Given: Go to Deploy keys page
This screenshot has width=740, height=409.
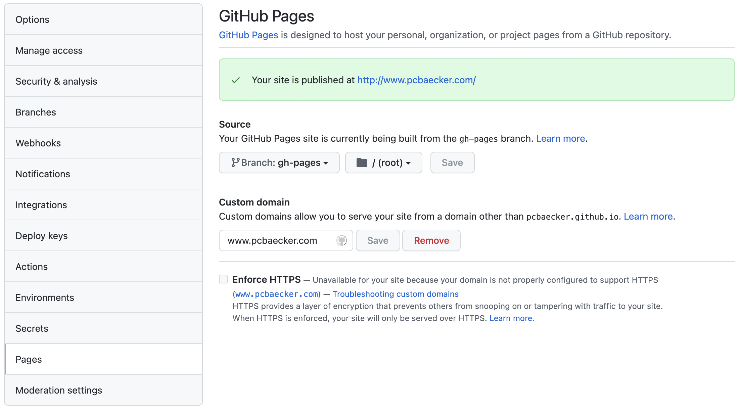Looking at the screenshot, I should coord(103,236).
